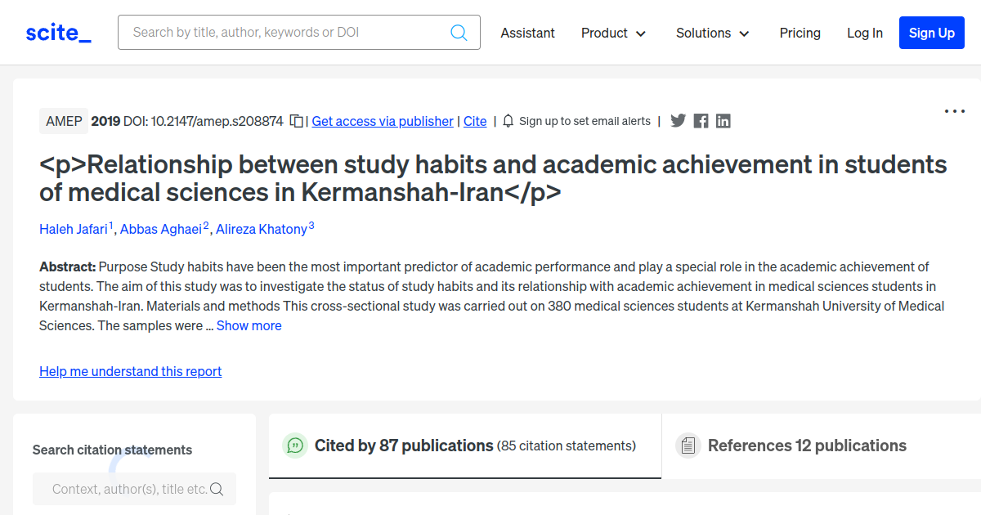Share on LinkedIn icon
The height and width of the screenshot is (515, 981).
coord(723,121)
